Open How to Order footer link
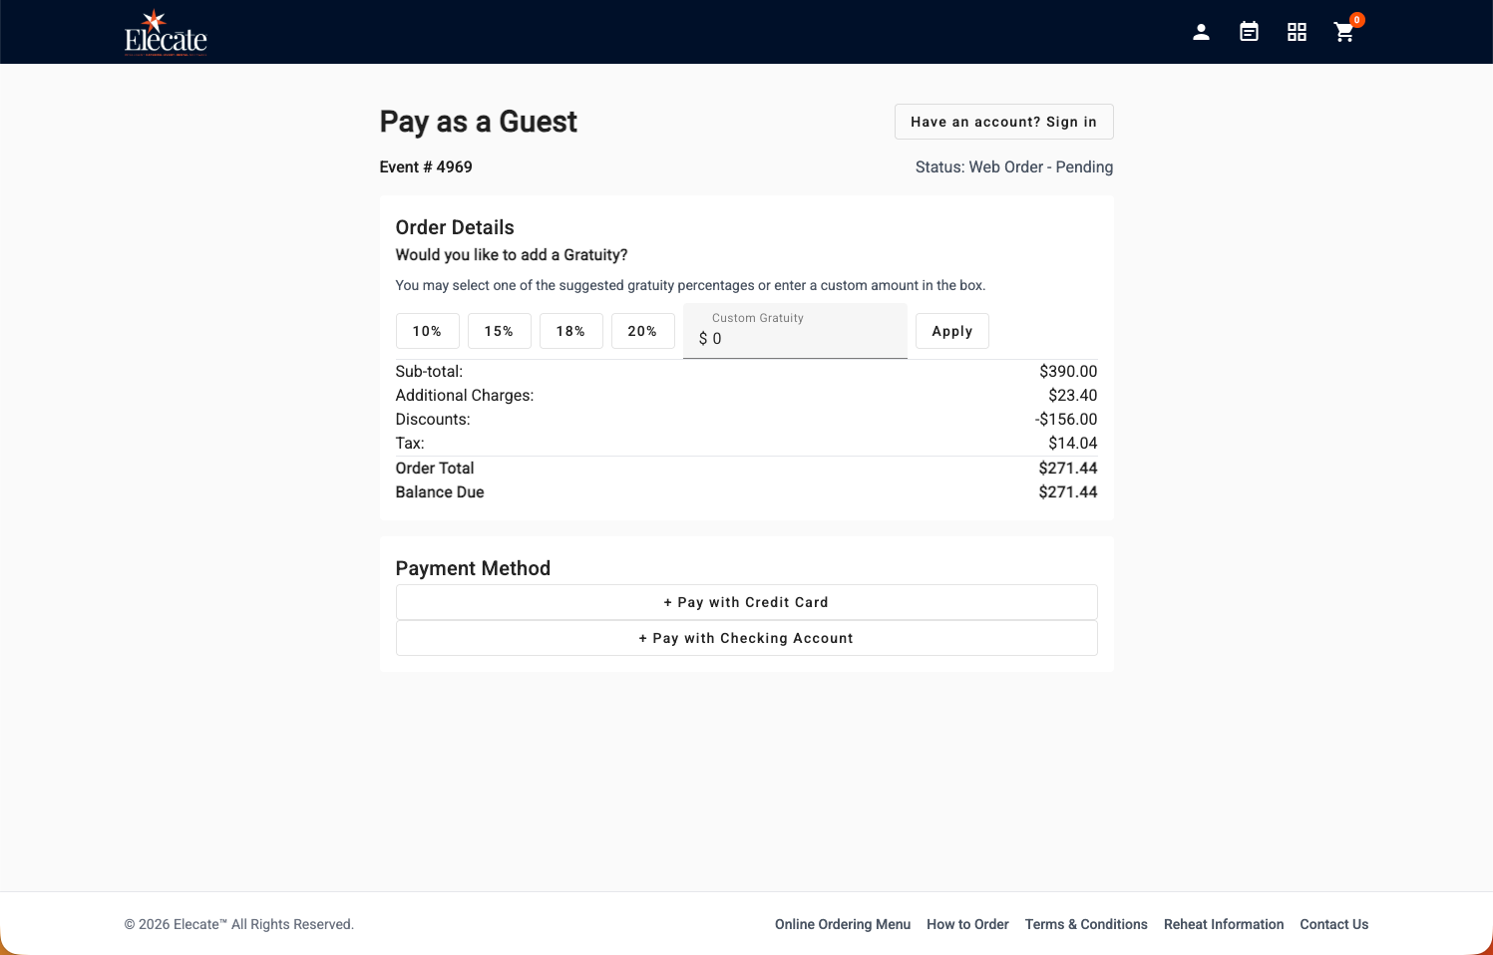The image size is (1493, 955). tap(967, 924)
